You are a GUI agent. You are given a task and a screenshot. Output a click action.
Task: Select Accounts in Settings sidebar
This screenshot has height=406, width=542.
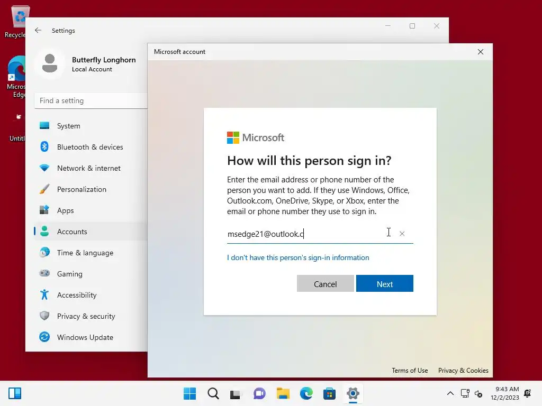pos(91,232)
